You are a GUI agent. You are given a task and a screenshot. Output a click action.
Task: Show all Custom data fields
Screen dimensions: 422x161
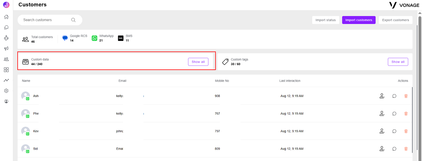[x=198, y=62]
